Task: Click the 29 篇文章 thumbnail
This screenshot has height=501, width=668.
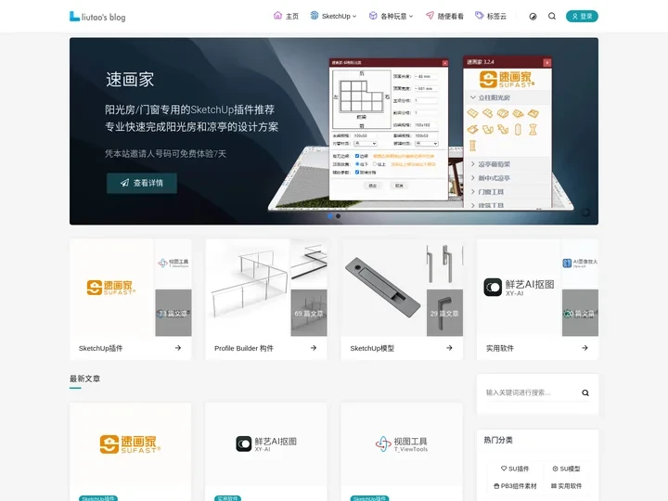Action: (444, 314)
